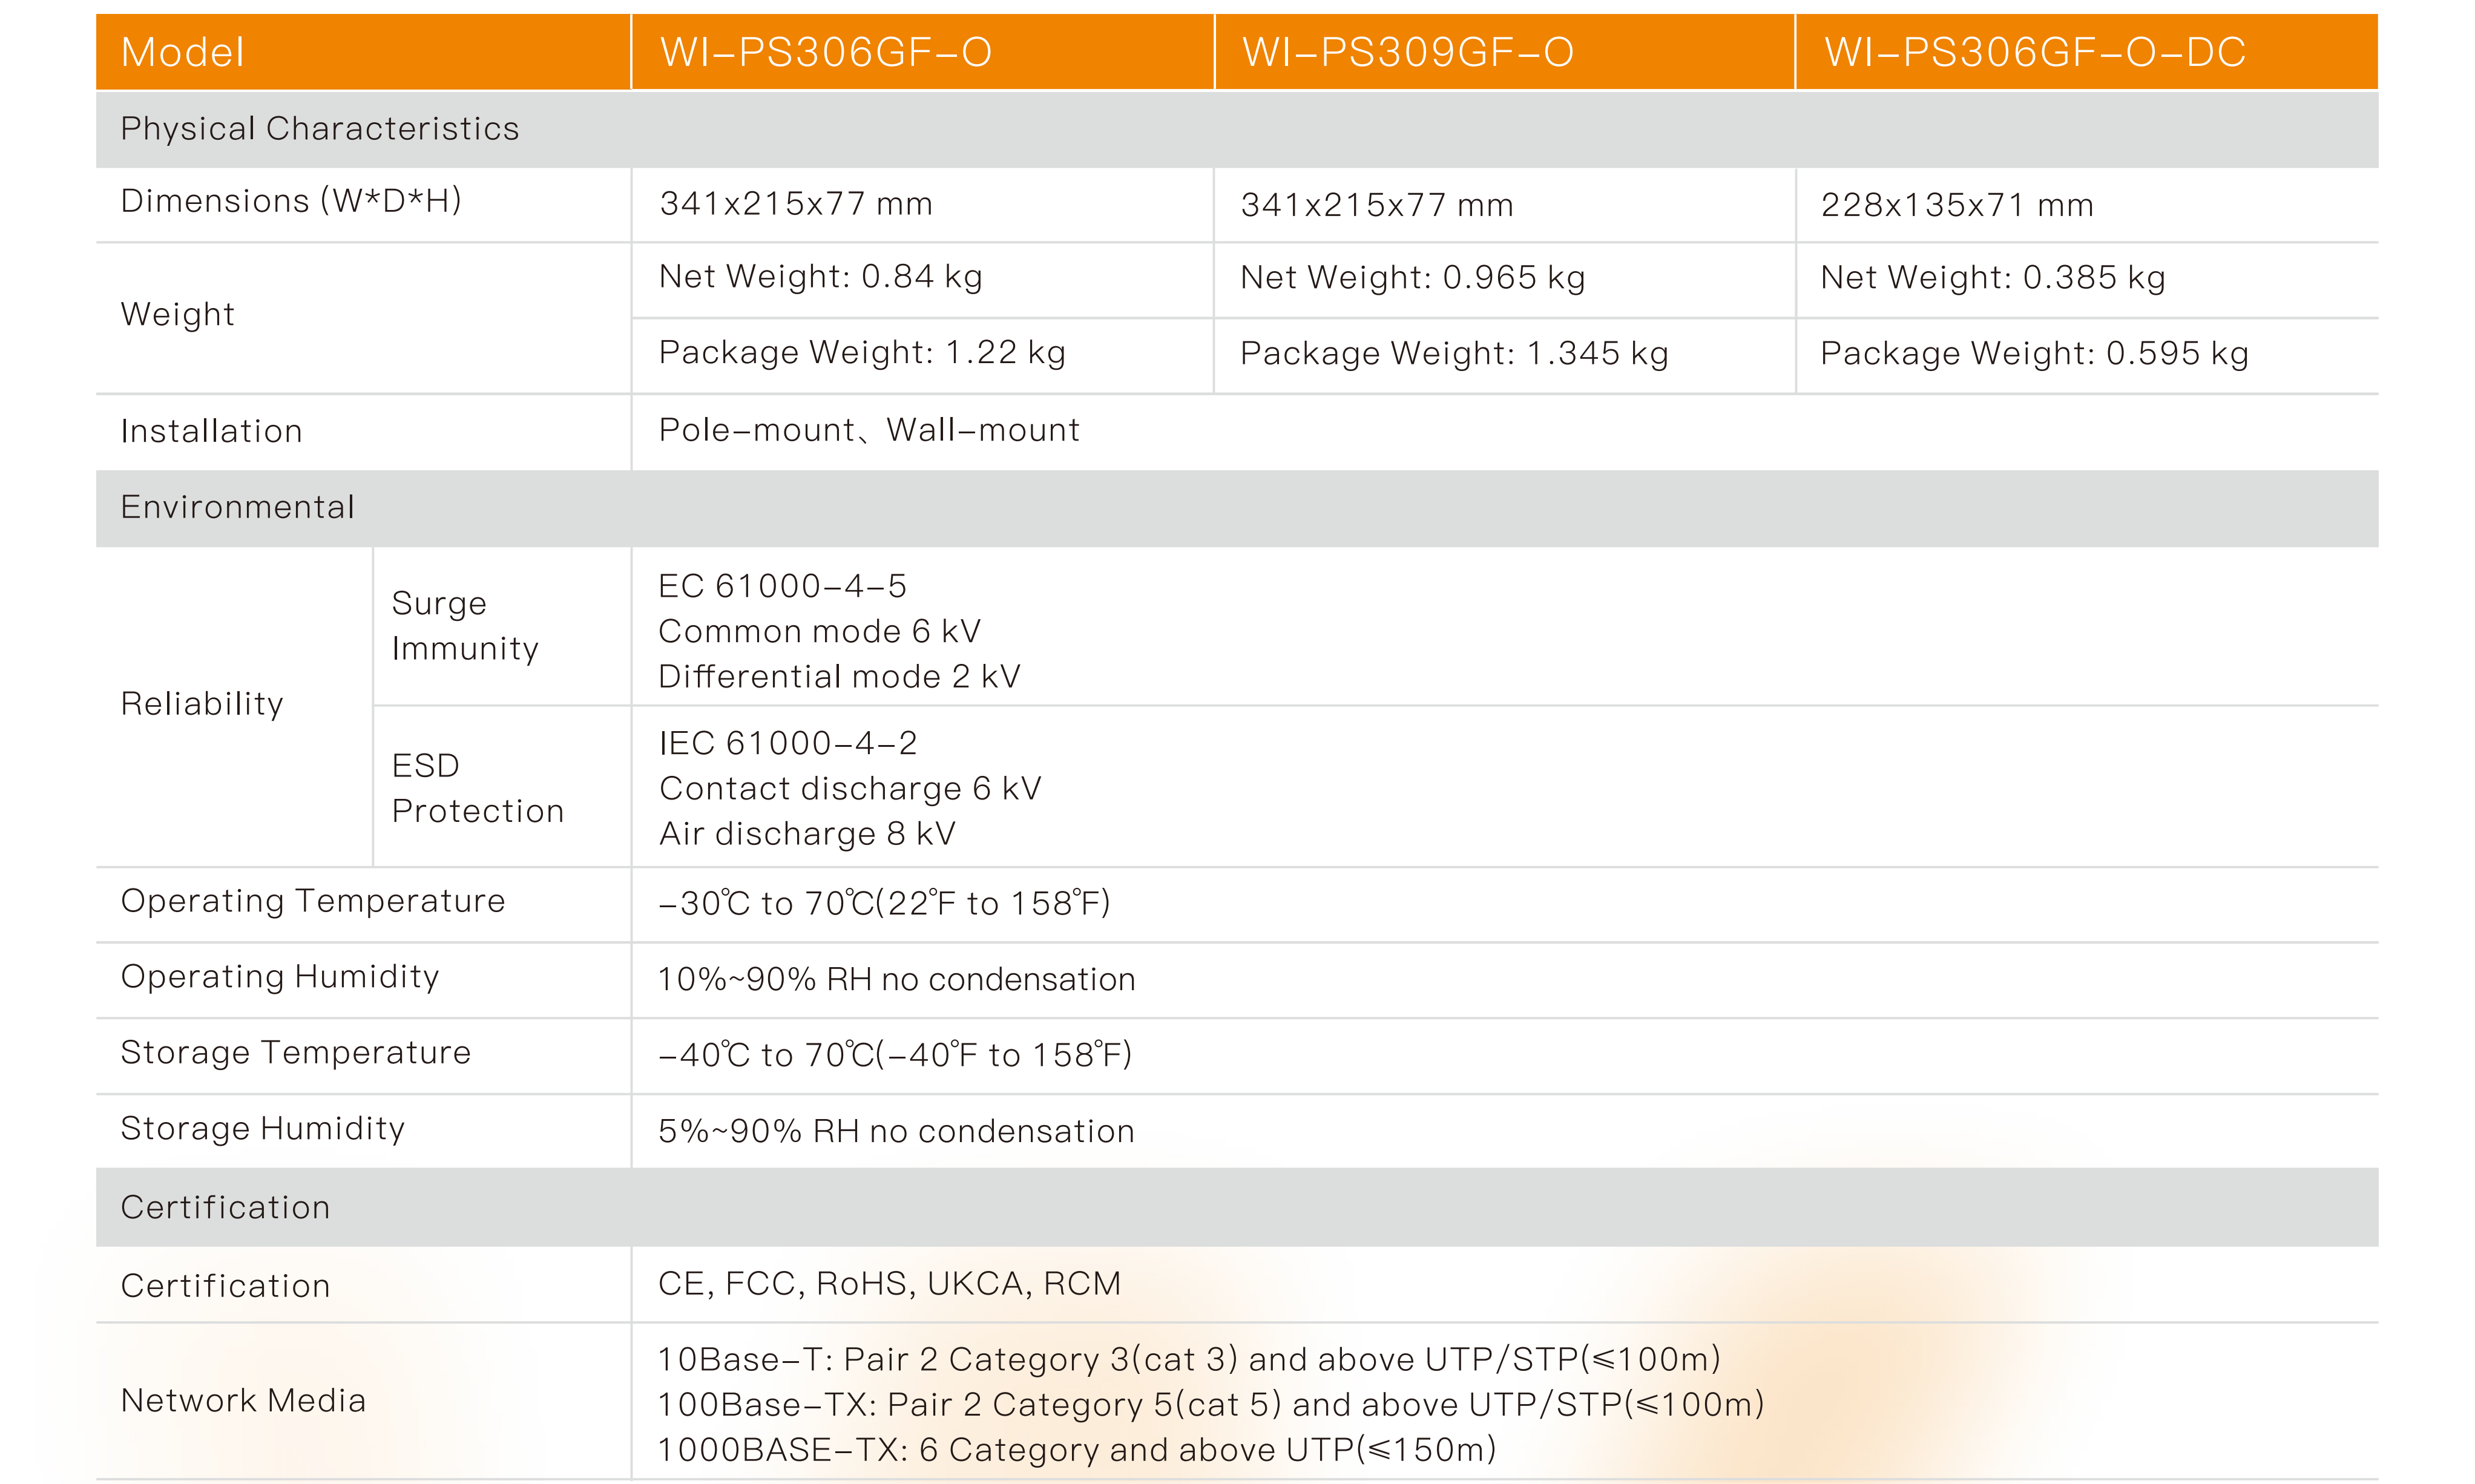Select the Network Media row label

coord(243,1401)
